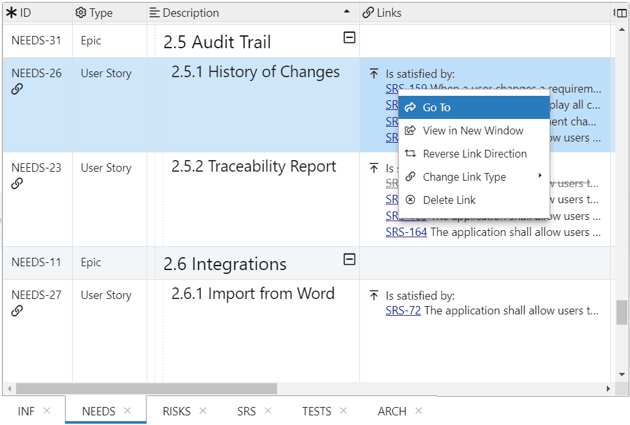Viewport: 630px width, 425px height.
Task: Click the vertical scrollbar thumb
Action: tap(621, 313)
